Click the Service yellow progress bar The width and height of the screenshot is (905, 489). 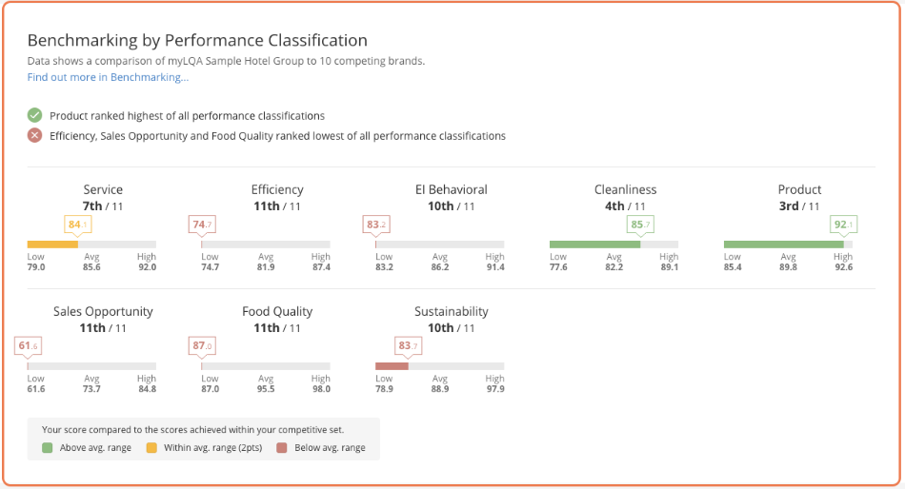52,244
